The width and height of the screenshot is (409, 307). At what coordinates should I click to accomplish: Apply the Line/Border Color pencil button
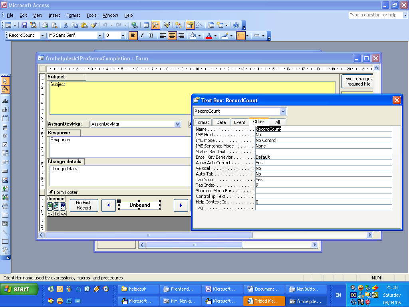[225, 36]
